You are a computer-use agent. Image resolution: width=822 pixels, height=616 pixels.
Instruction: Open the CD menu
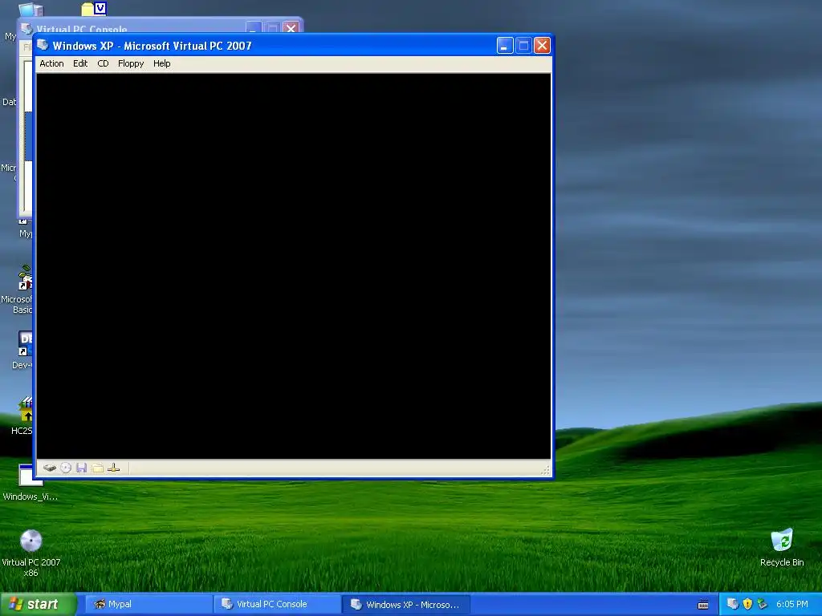click(103, 63)
